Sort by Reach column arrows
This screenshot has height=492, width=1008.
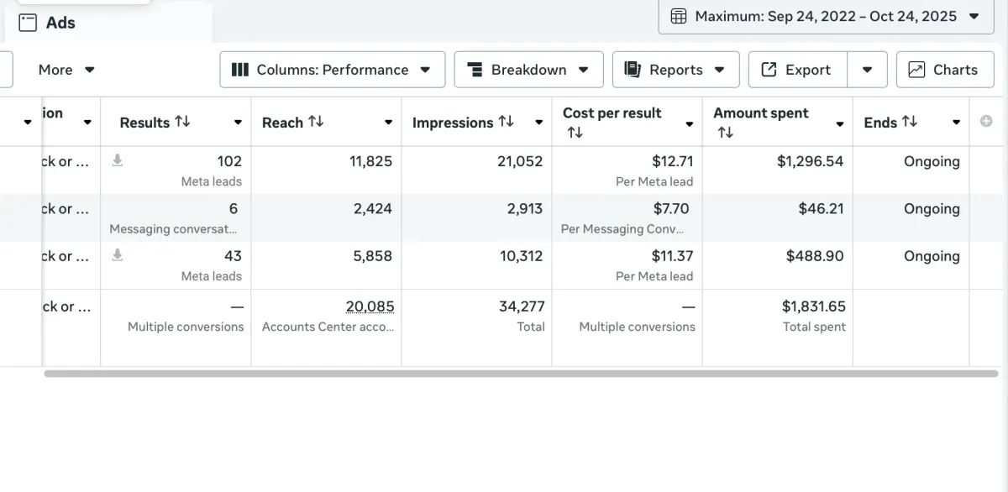316,122
